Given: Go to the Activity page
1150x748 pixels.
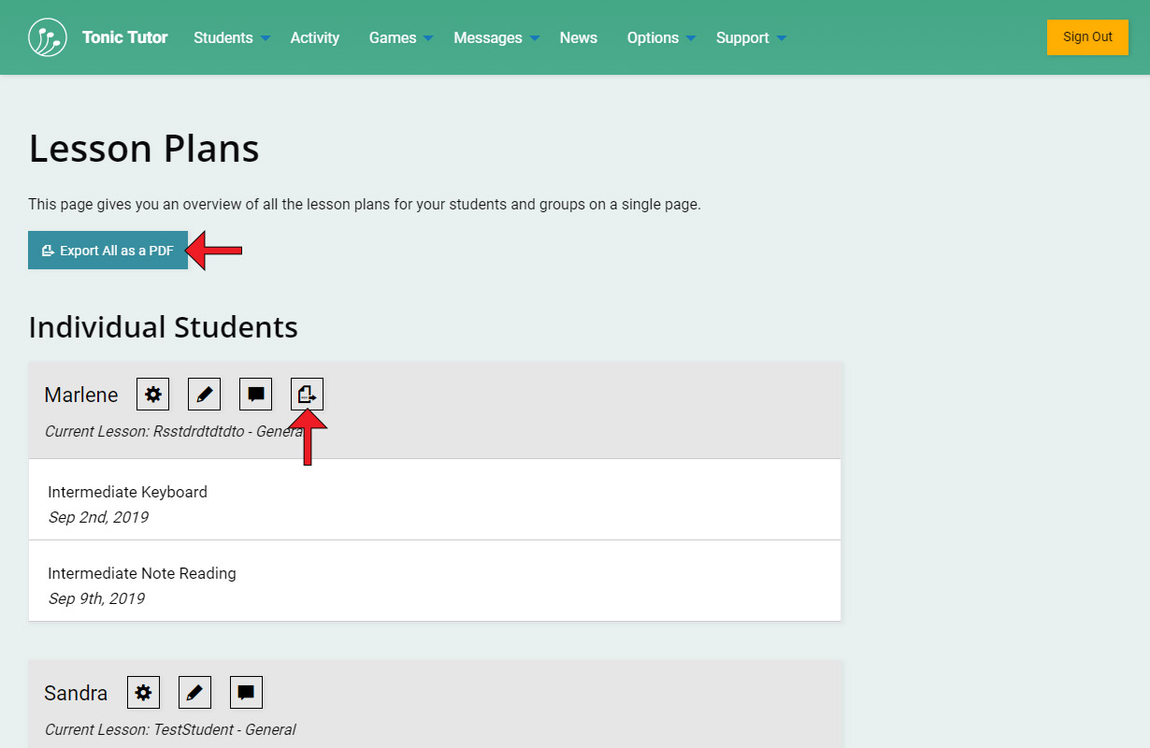Looking at the screenshot, I should pos(315,37).
